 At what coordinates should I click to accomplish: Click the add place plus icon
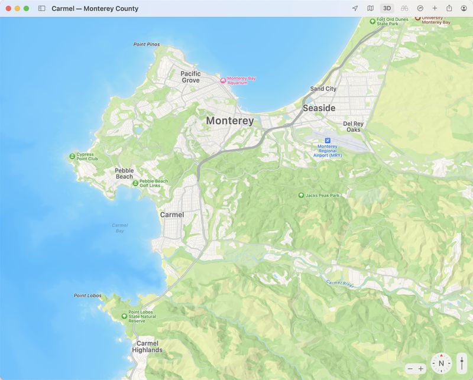[x=435, y=8]
